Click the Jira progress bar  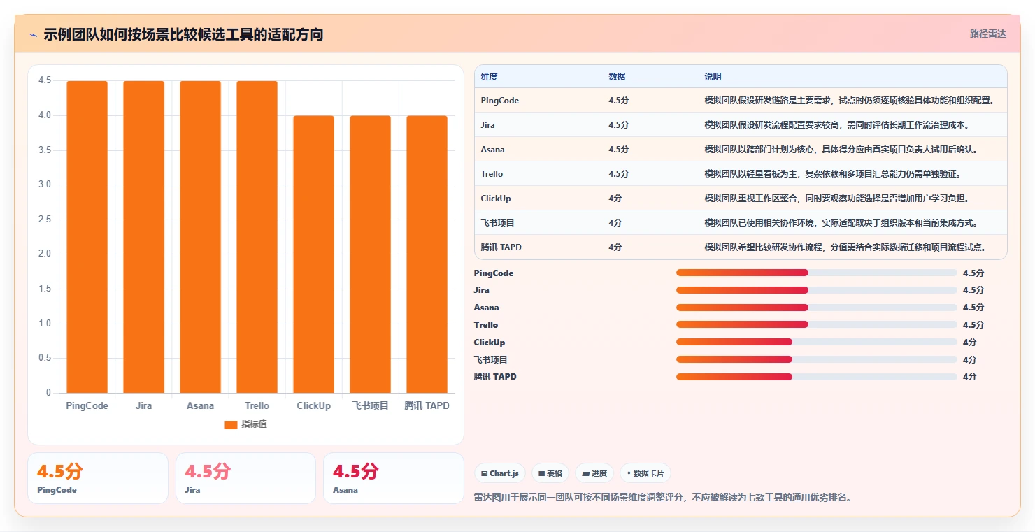coord(816,289)
